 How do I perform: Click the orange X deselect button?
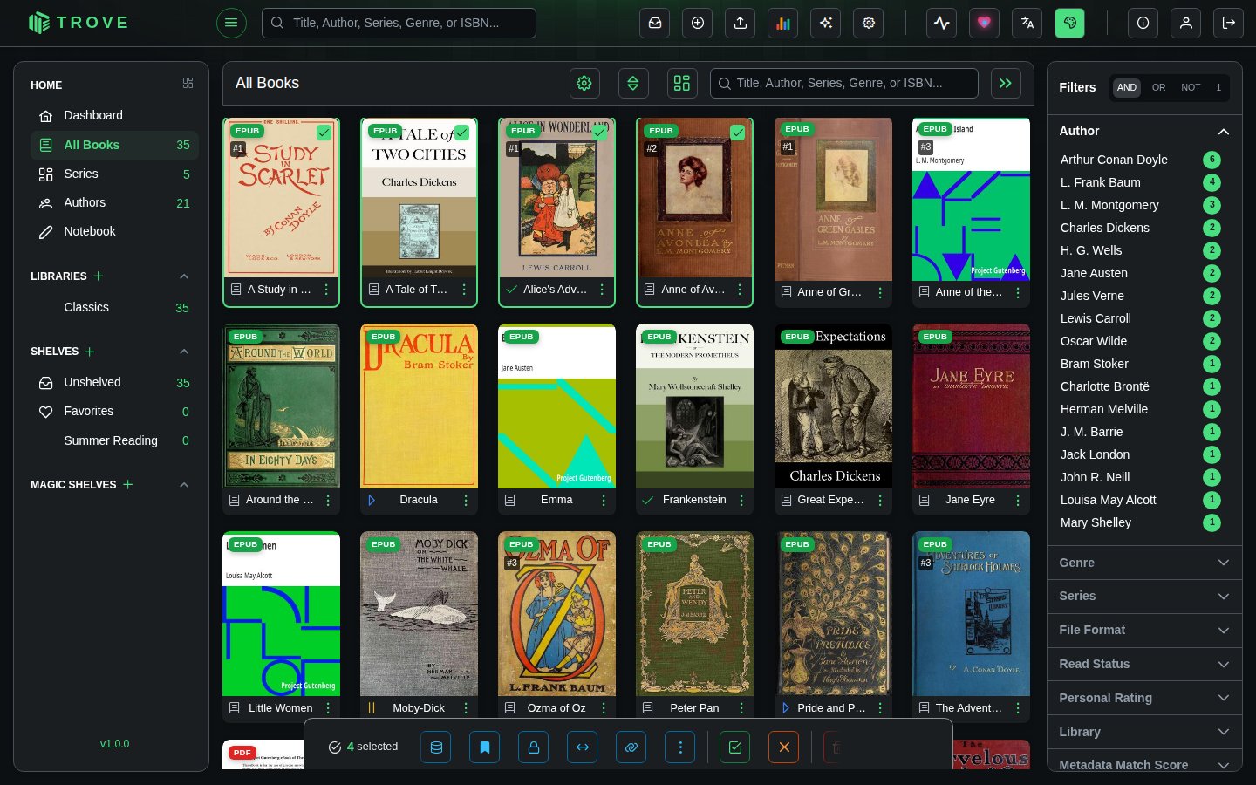tap(784, 747)
